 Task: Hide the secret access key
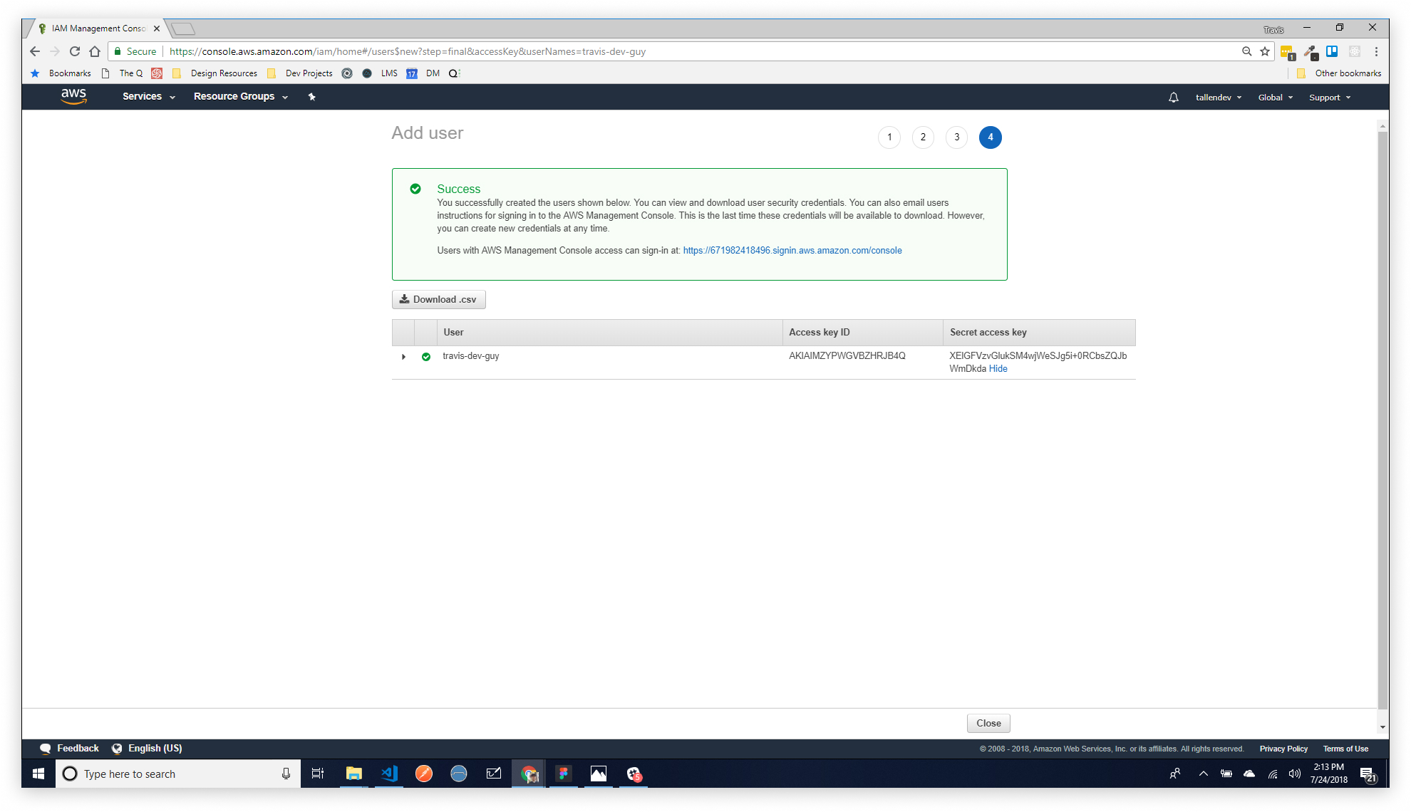pyautogui.click(x=998, y=369)
